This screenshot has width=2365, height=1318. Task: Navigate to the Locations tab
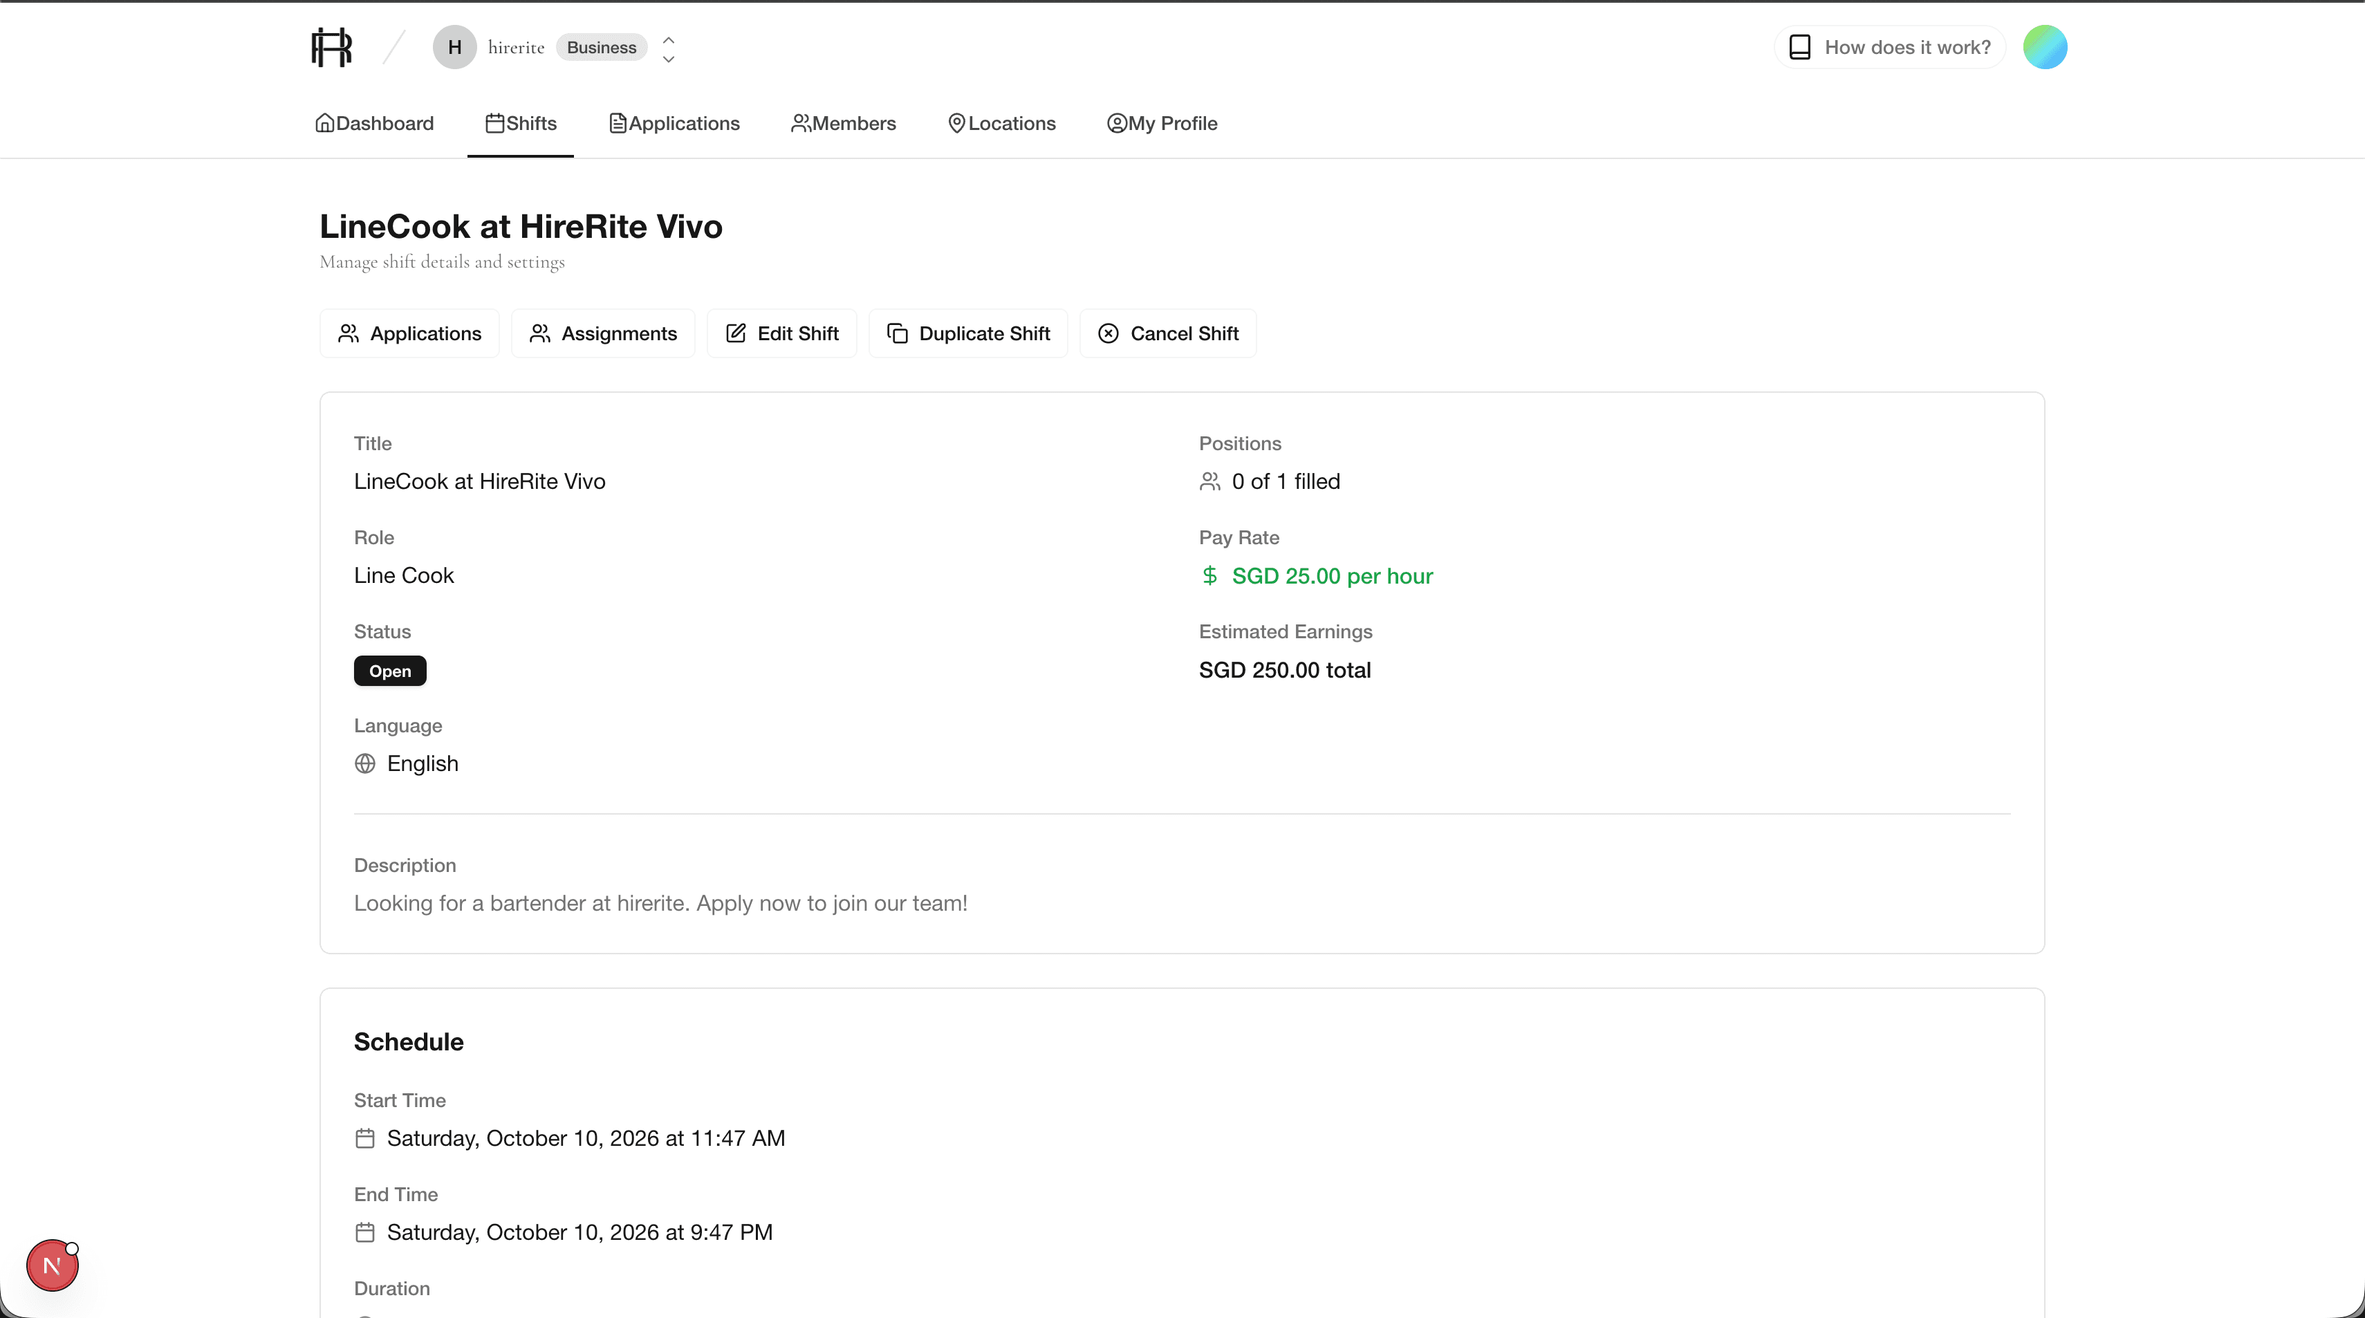pos(1001,124)
